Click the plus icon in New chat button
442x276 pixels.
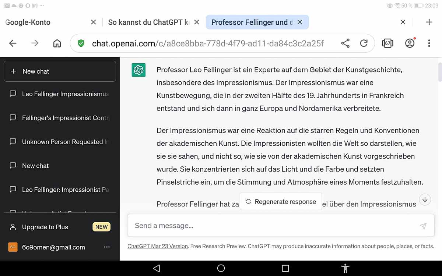(x=13, y=71)
